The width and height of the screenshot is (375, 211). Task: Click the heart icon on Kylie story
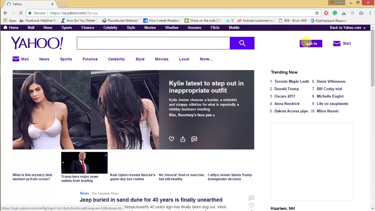pyautogui.click(x=171, y=139)
